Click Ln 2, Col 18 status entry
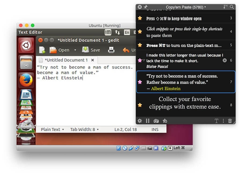The width and height of the screenshot is (241, 174). 126,130
